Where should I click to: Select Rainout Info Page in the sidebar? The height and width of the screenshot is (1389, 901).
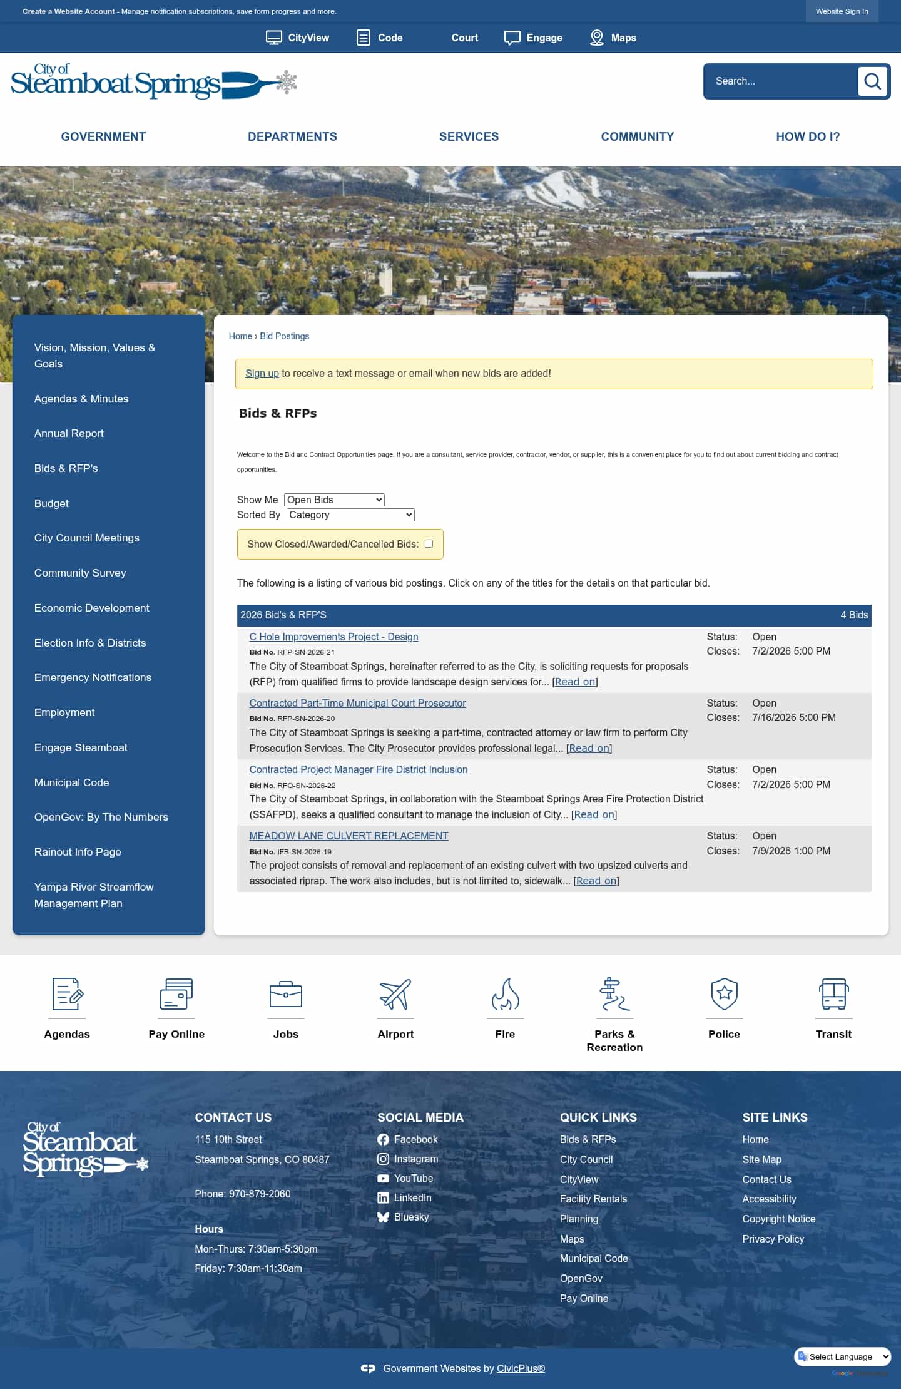click(x=78, y=852)
